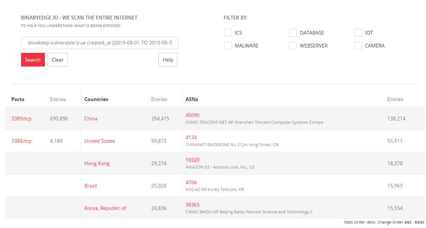Focus the bluekeep query search field
The height and width of the screenshot is (228, 426).
point(100,43)
